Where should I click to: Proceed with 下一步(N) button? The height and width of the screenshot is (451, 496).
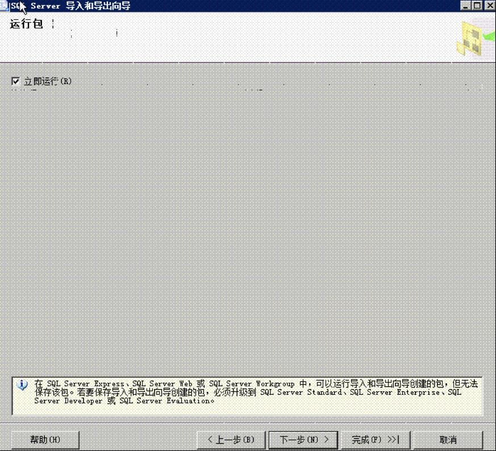[x=303, y=440]
